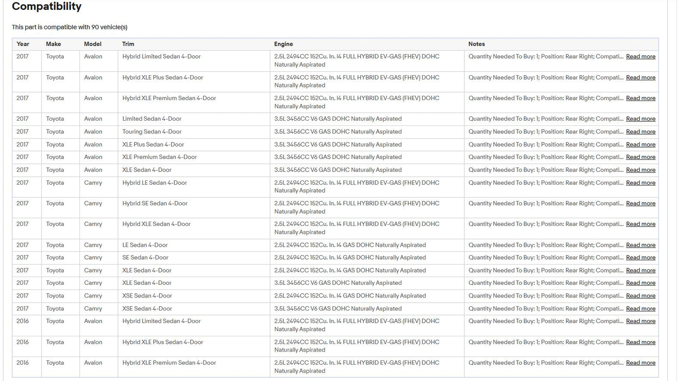Image resolution: width=679 pixels, height=381 pixels.
Task: Open Read more for 2016 Avalon Hybrid XLE Plus
Action: pos(640,342)
